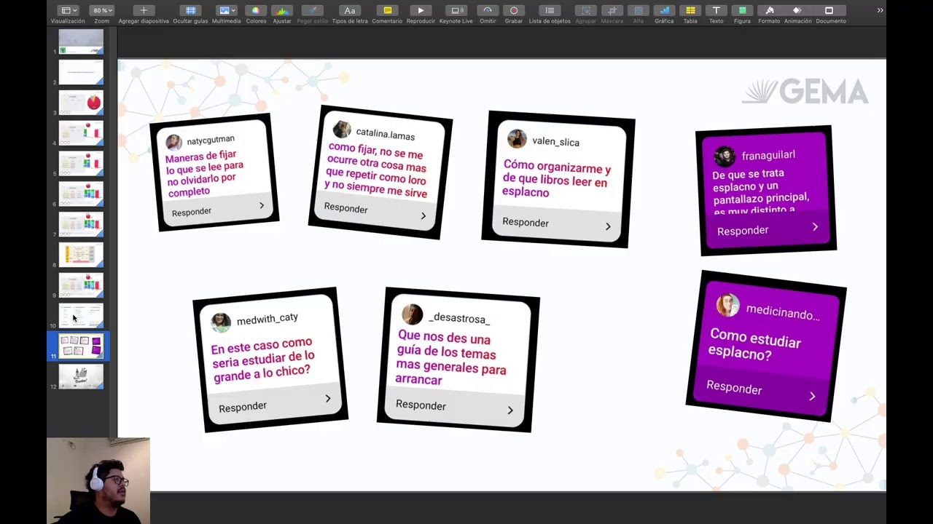Click chevron arrow on medwith_caty card
Image resolution: width=933 pixels, height=524 pixels.
pos(328,398)
